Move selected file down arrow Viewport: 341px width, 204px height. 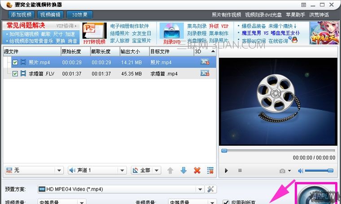184,170
